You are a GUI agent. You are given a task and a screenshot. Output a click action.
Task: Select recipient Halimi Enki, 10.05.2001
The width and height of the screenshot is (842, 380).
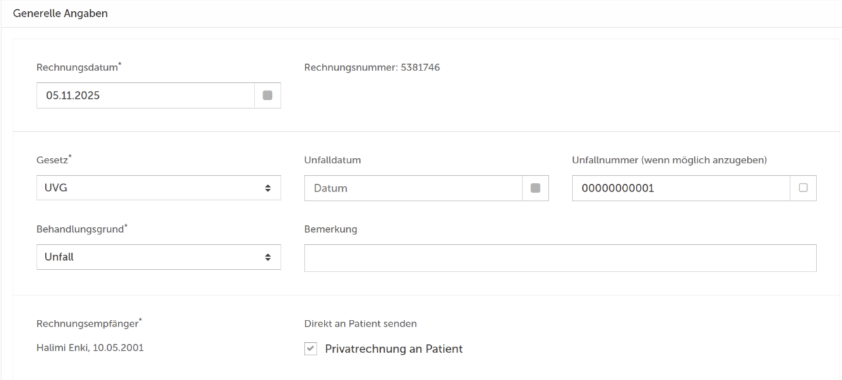coord(90,347)
